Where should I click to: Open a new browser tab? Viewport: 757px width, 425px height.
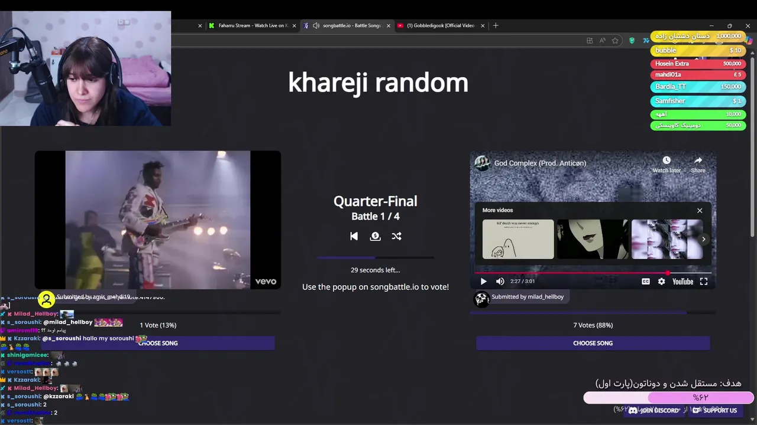point(496,25)
